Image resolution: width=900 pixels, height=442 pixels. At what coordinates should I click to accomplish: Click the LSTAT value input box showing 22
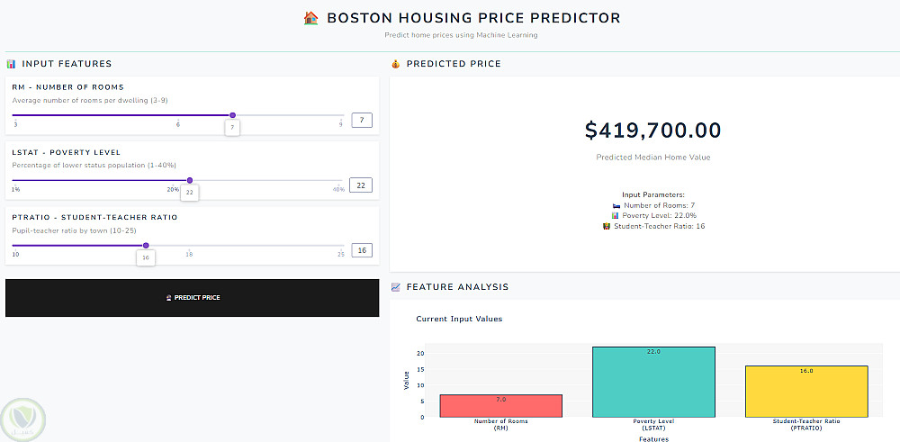[361, 185]
